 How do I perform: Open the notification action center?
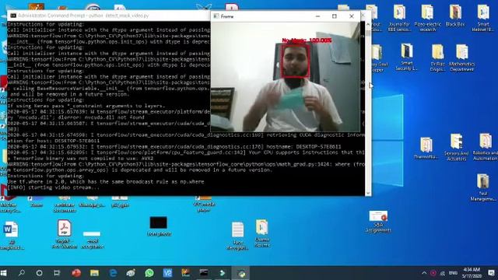pyautogui.click(x=491, y=273)
